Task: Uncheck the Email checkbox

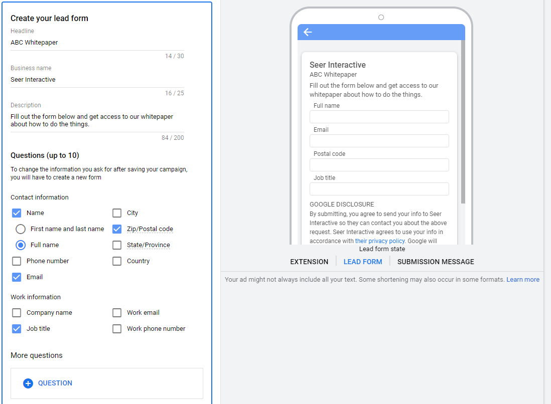Action: (x=17, y=277)
